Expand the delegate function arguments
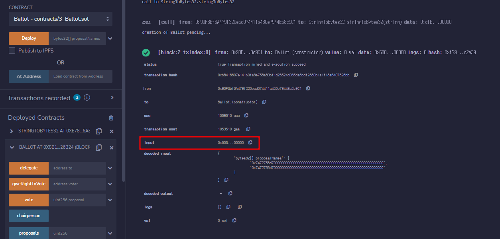 pyautogui.click(x=110, y=168)
